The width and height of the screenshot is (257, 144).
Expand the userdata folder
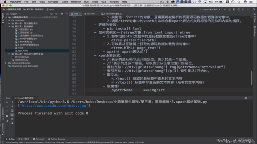pos(9,21)
